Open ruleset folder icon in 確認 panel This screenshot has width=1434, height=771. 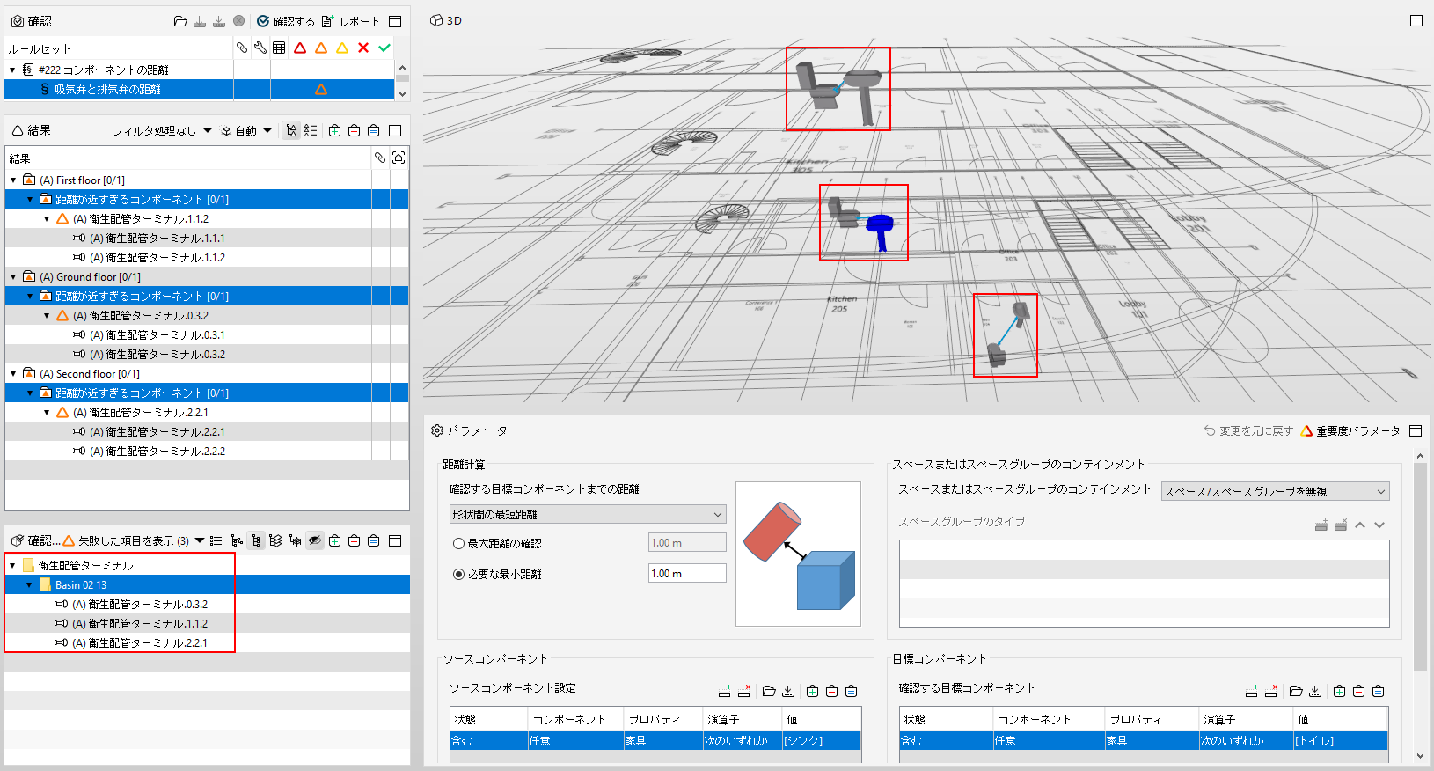point(180,21)
